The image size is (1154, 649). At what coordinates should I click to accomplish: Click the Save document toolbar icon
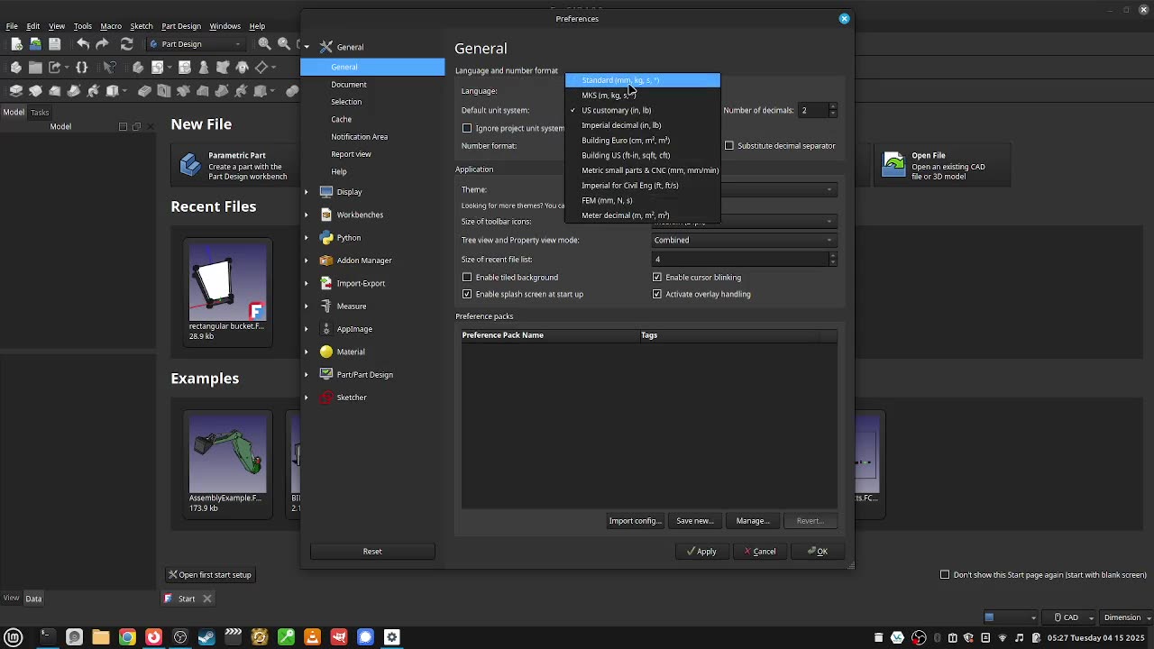55,43
